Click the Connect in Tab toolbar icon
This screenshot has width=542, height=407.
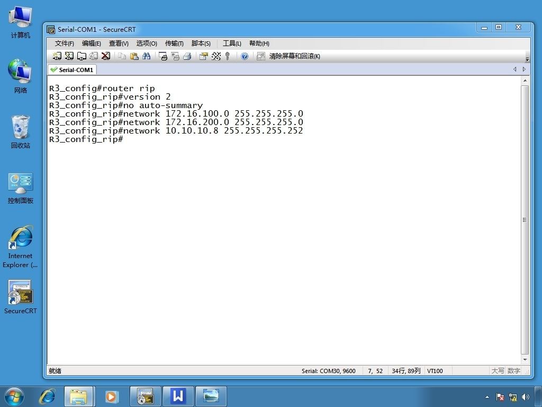(x=82, y=56)
